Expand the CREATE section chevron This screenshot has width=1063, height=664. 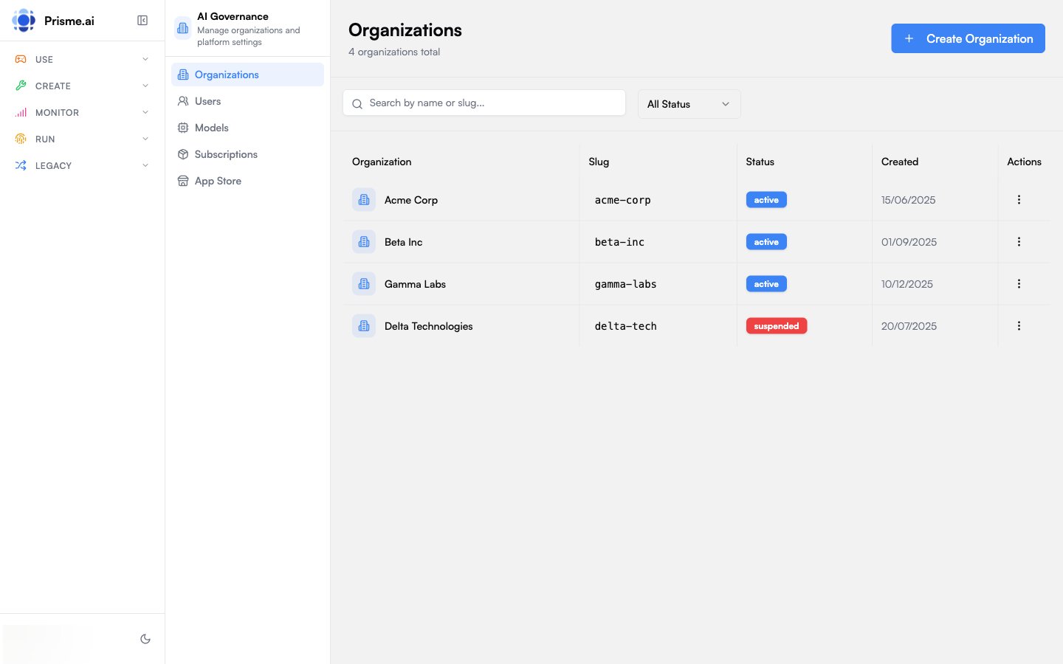pyautogui.click(x=145, y=86)
